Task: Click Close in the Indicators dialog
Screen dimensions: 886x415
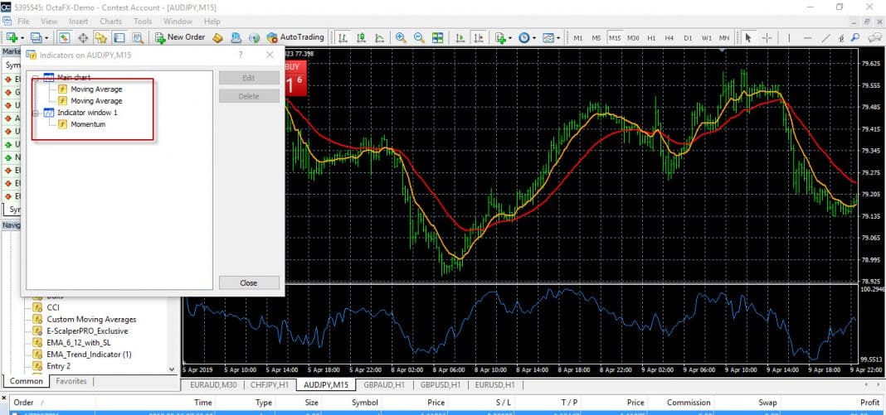Action: pyautogui.click(x=249, y=282)
